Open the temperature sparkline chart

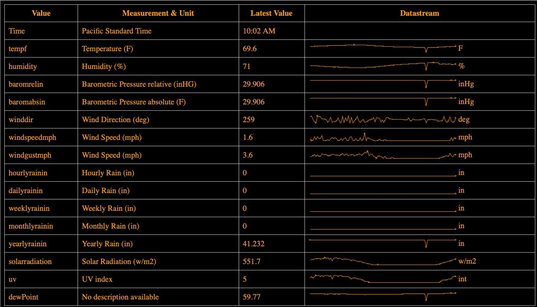pyautogui.click(x=383, y=48)
